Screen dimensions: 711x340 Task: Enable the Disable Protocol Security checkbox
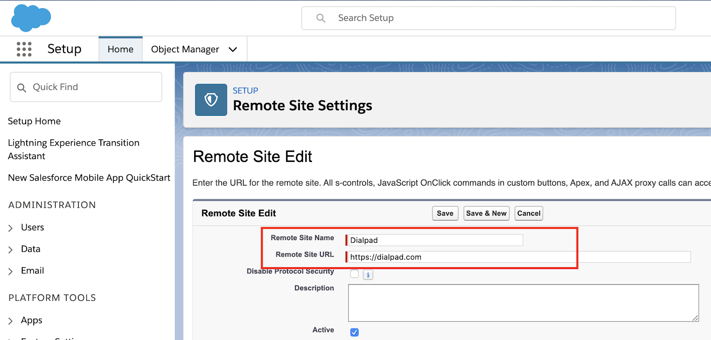354,274
